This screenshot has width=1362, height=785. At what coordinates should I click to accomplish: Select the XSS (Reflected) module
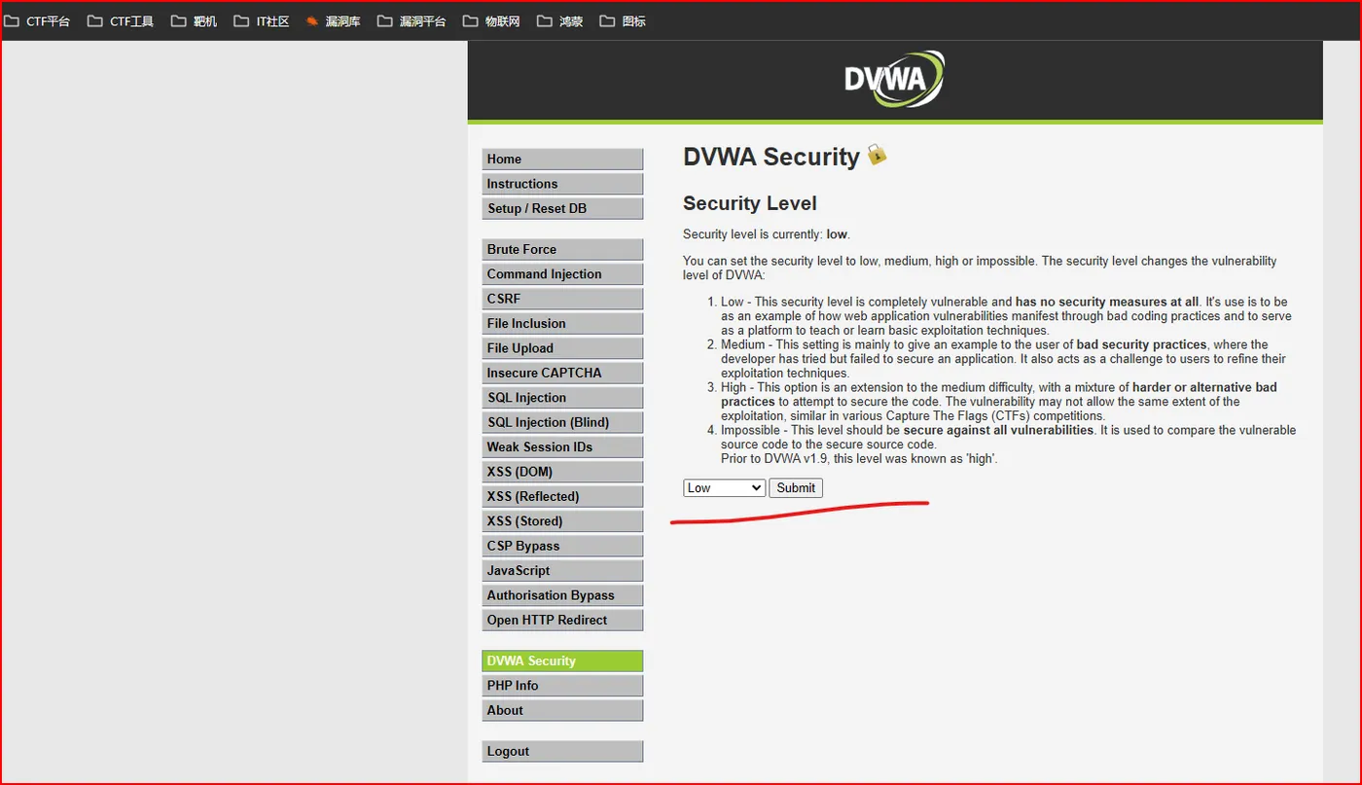pyautogui.click(x=562, y=497)
